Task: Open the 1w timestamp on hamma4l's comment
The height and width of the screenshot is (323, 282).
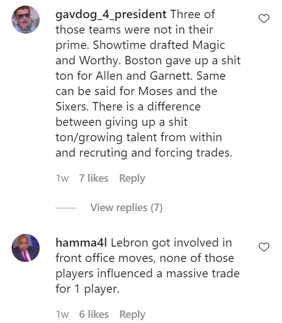Action: click(x=62, y=314)
